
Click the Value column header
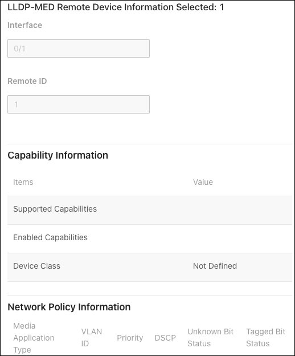click(203, 182)
